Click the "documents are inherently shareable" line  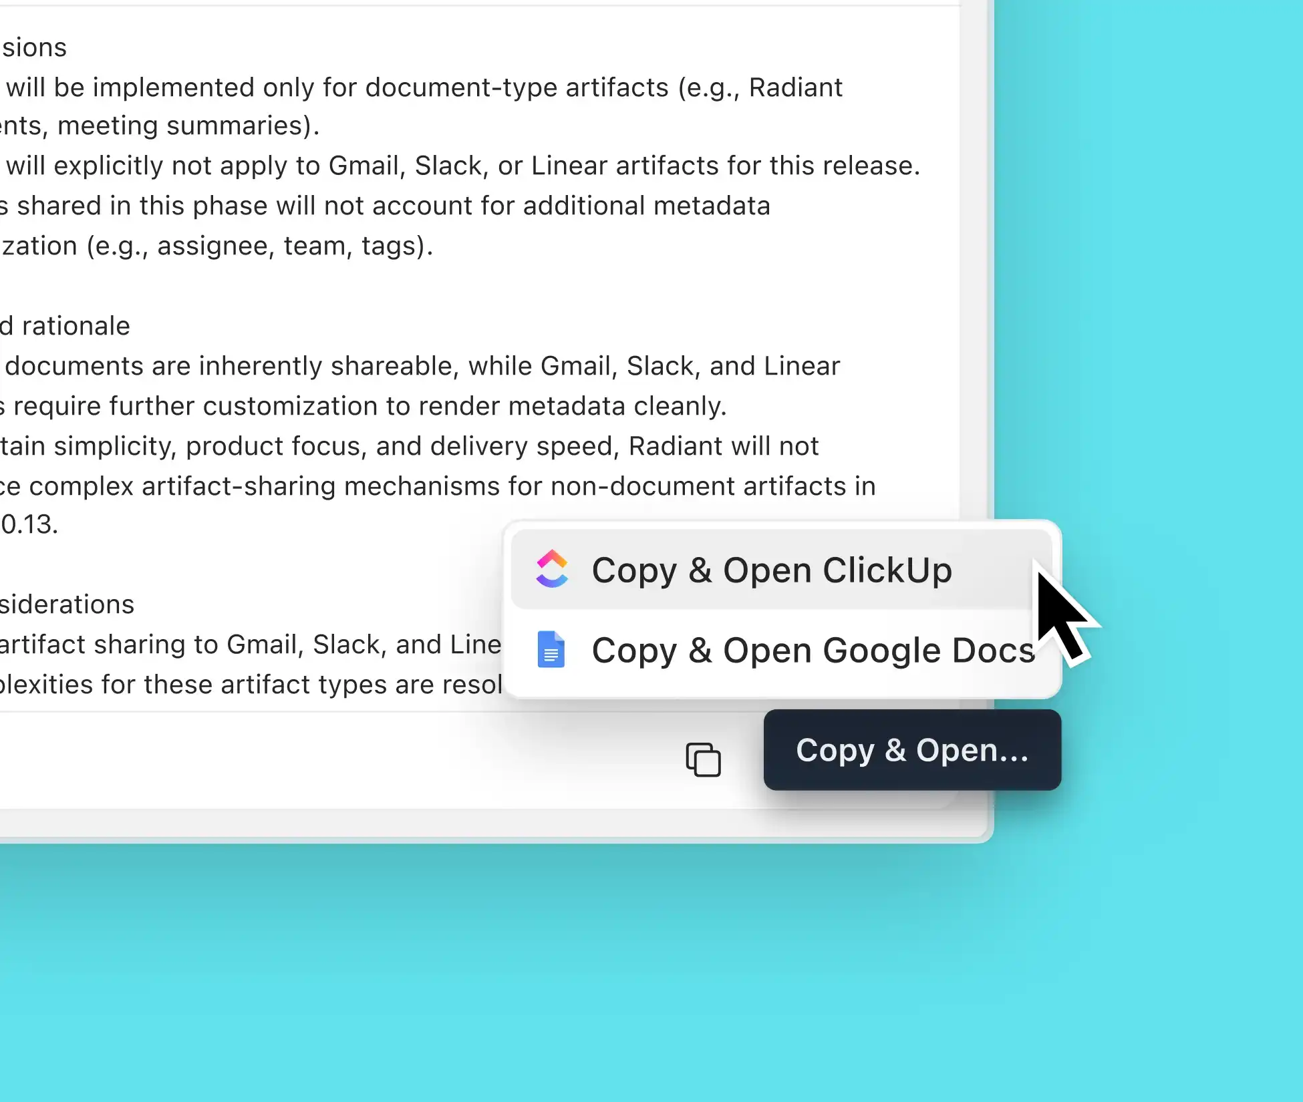point(422,366)
